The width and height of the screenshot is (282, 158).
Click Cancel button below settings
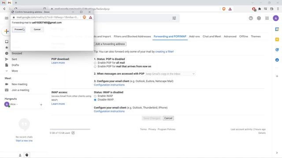[x=168, y=118]
